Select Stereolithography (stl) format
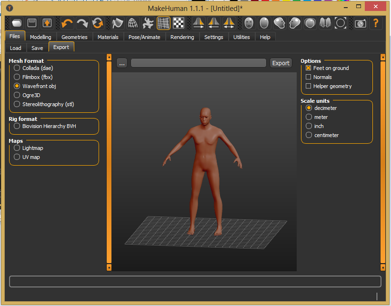 pyautogui.click(x=44, y=104)
